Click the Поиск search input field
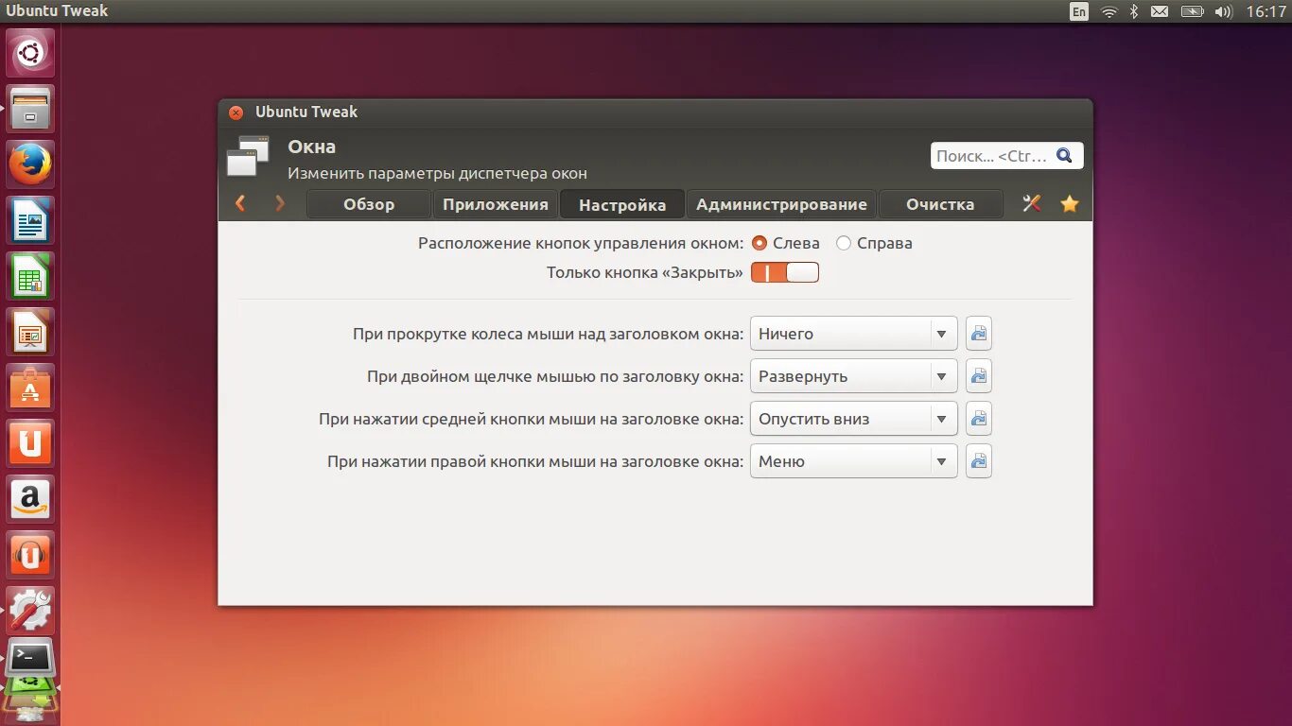 tap(1007, 156)
